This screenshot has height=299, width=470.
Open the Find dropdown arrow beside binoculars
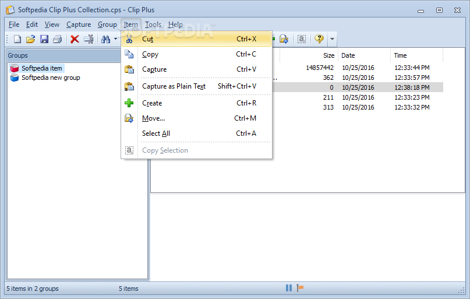116,39
